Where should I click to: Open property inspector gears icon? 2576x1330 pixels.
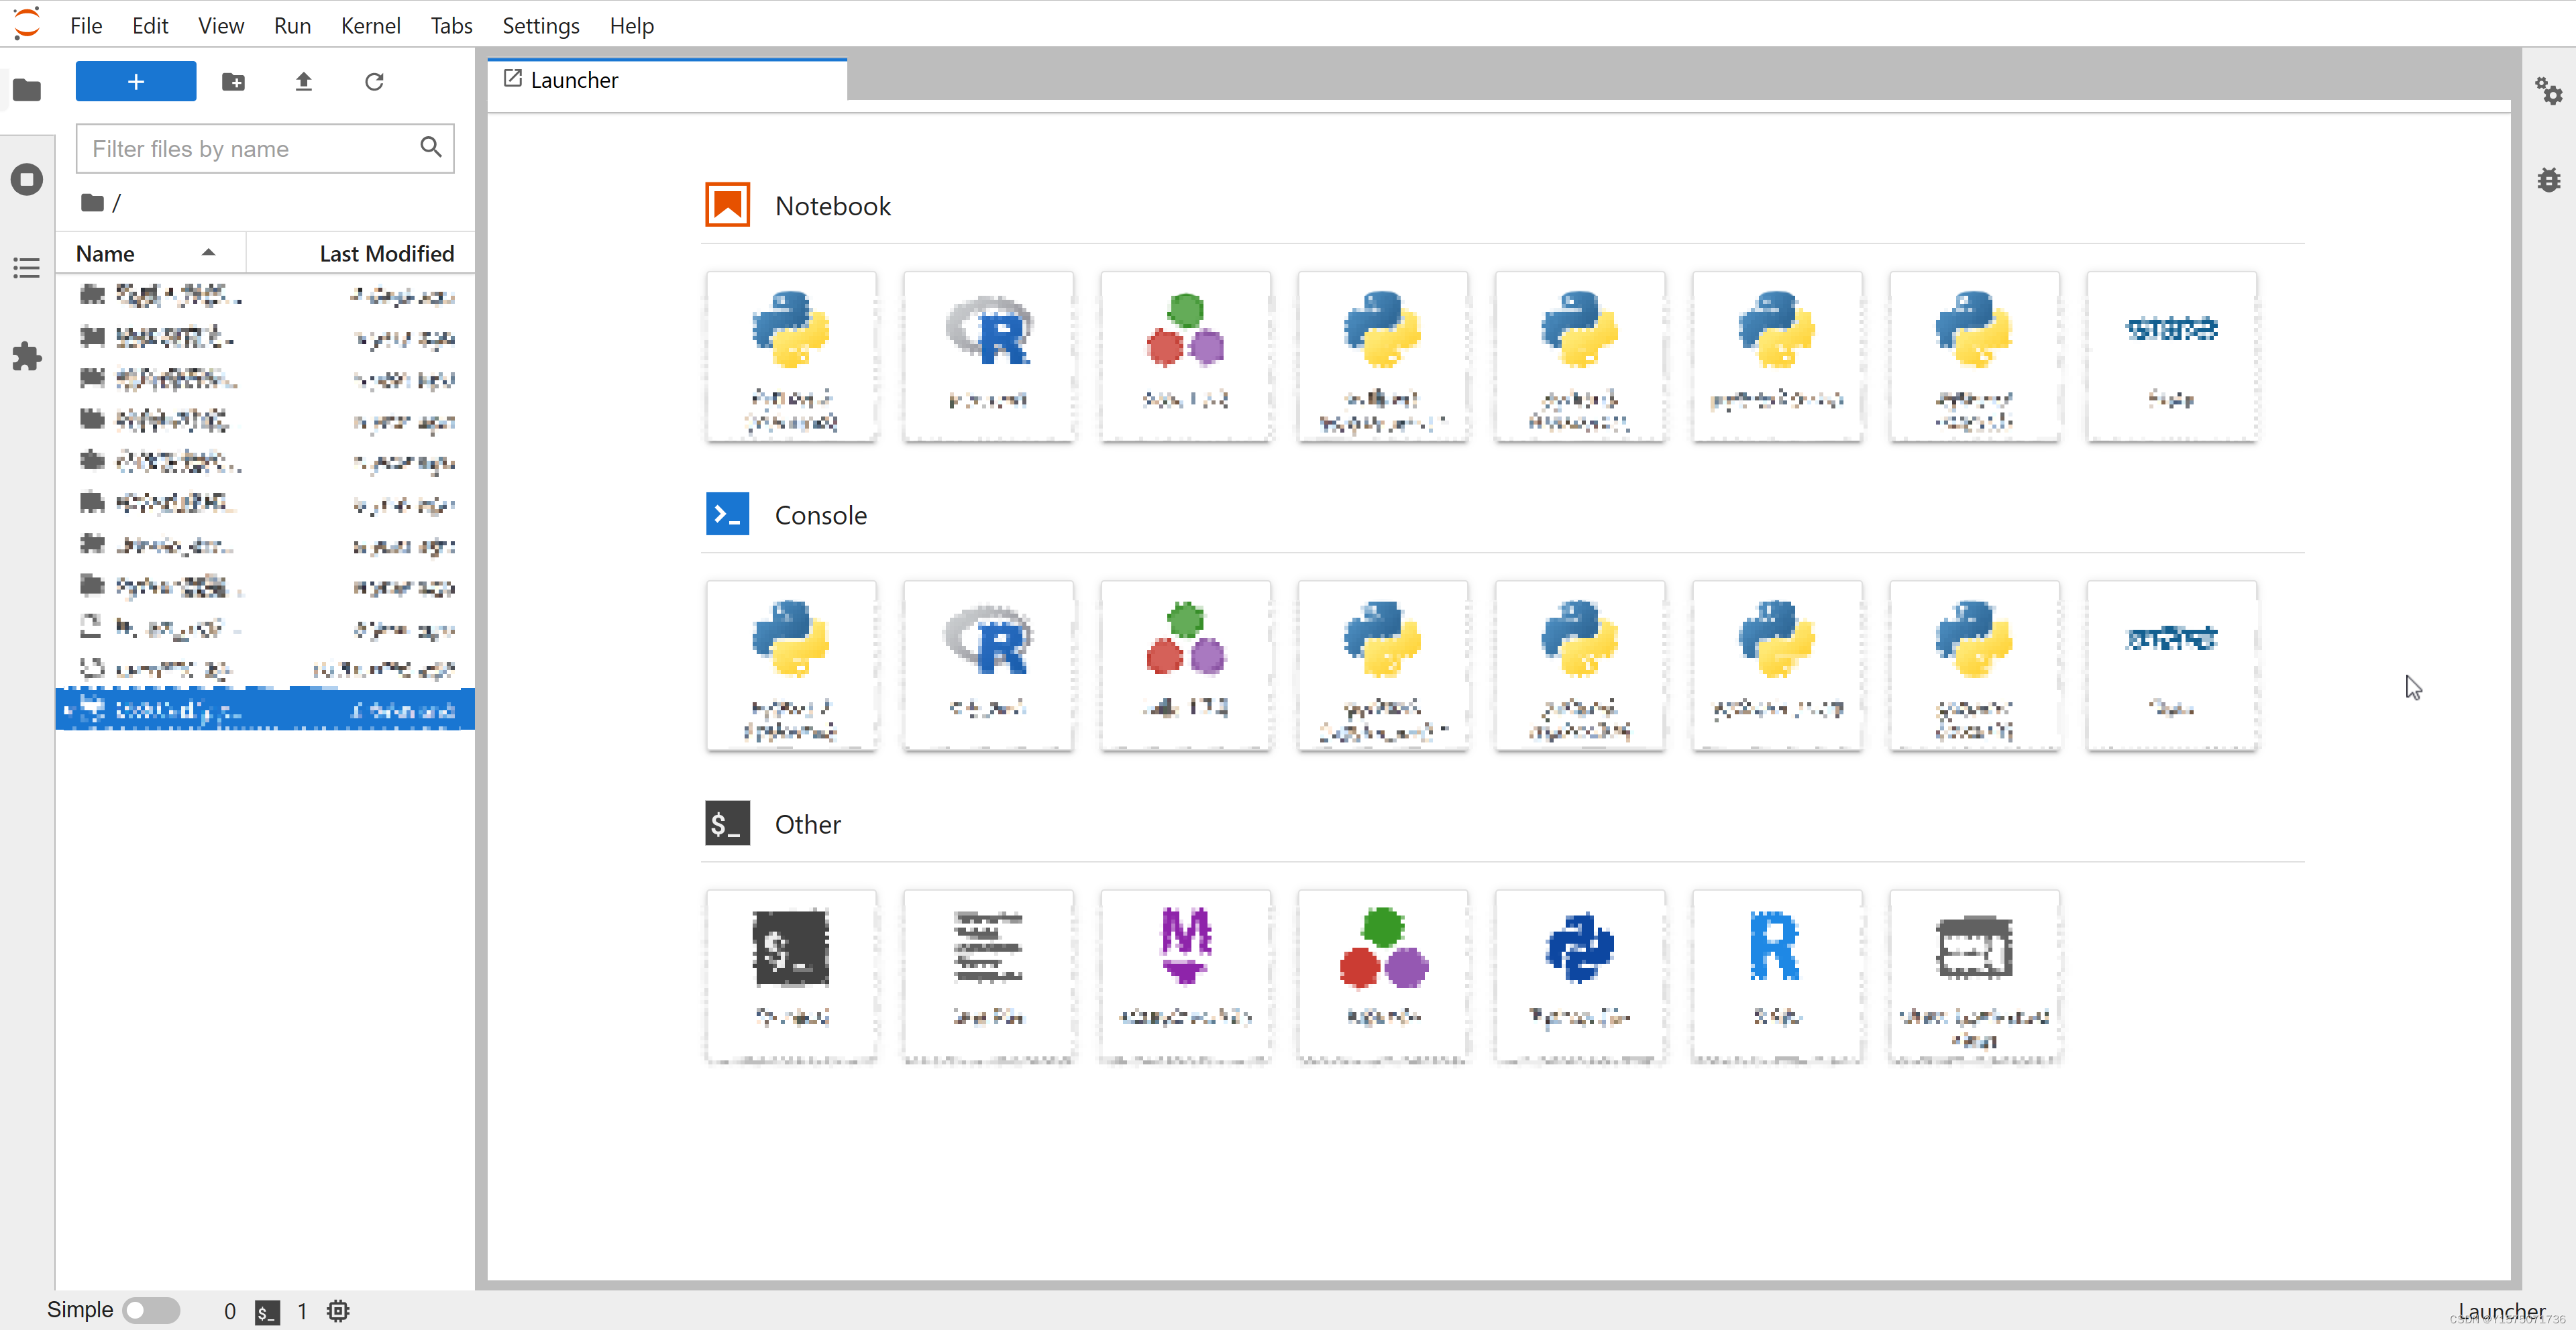pyautogui.click(x=2548, y=92)
